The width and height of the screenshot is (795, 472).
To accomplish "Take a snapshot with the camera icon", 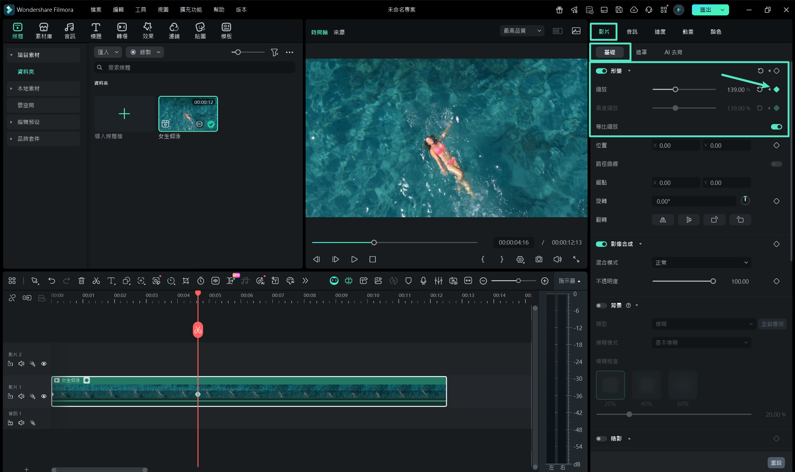I will click(x=538, y=259).
